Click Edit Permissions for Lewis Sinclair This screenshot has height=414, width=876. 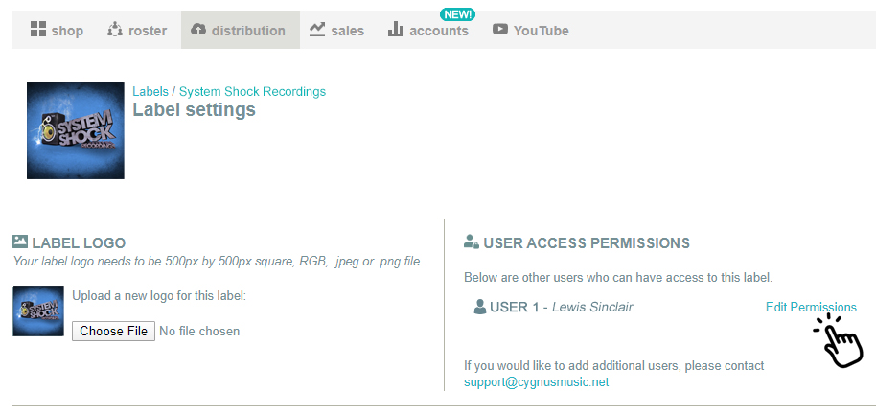811,308
